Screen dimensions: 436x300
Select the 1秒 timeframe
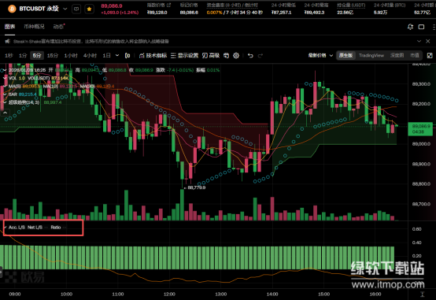pyautogui.click(x=9, y=56)
